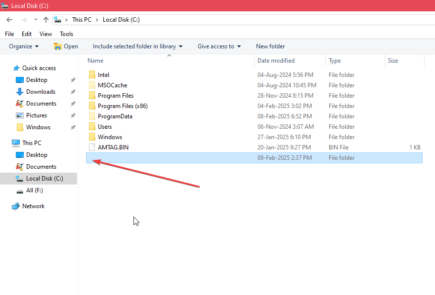Screen dimensions: 435x295
Task: Open the File menu
Action: 9,34
